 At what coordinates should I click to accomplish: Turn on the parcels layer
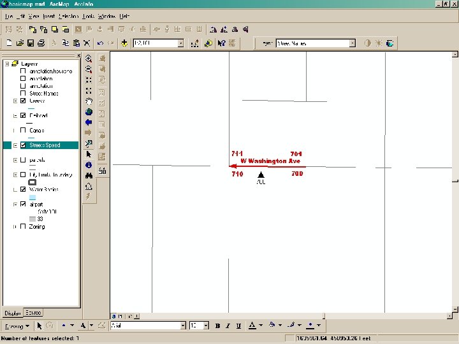point(23,160)
